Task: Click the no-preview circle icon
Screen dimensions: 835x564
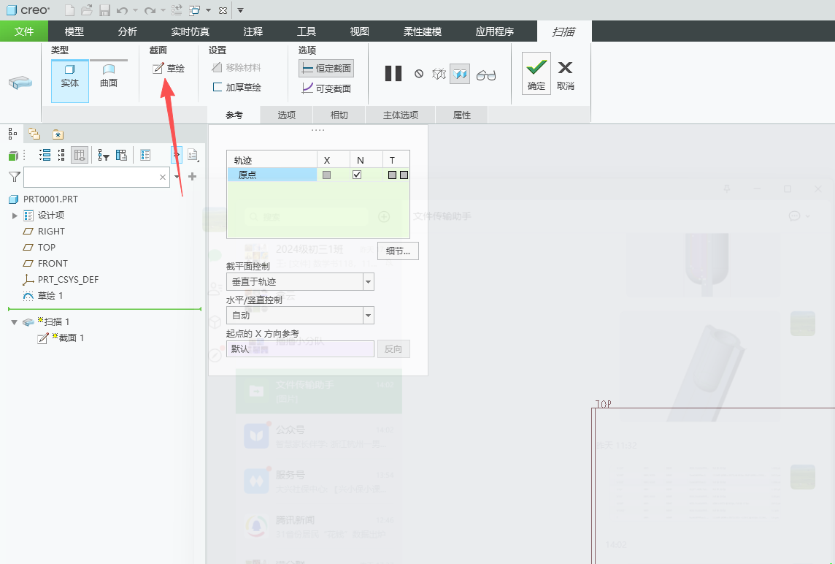Action: coord(419,74)
